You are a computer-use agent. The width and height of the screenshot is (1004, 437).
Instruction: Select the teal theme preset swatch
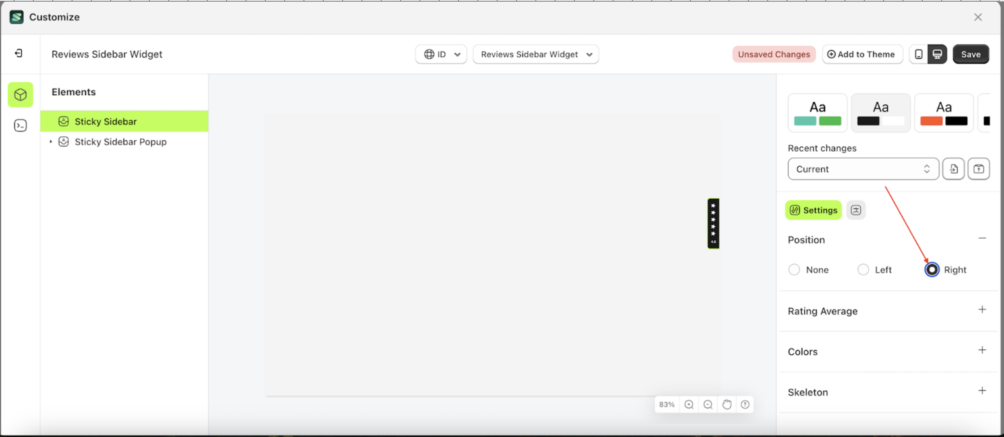click(x=817, y=113)
